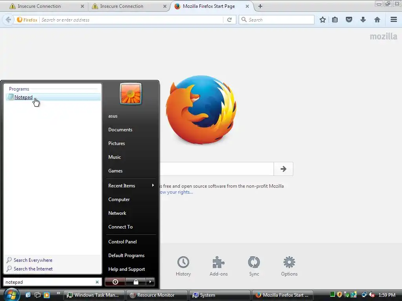Screen dimensions: 402x301
Task: Bookmark this page with the star icon
Action: [323, 20]
